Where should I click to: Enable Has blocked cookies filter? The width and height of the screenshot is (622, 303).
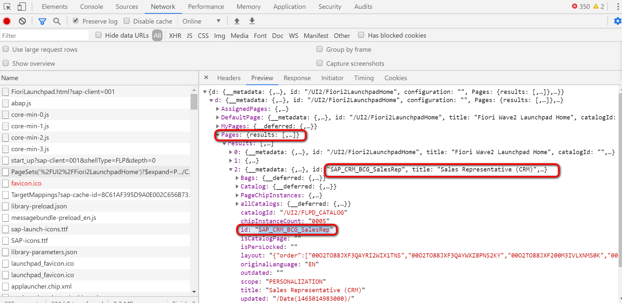coord(361,35)
